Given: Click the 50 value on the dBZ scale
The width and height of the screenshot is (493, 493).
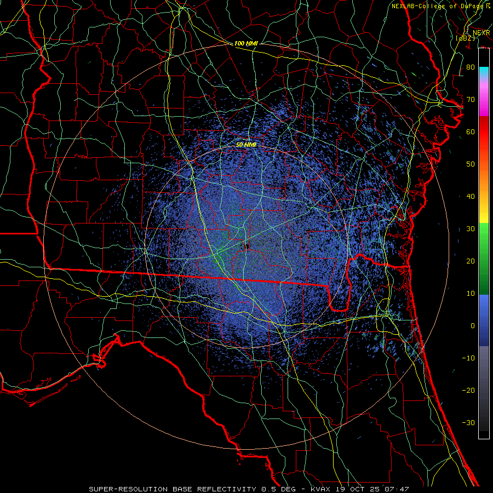Looking at the screenshot, I should 471,164.
